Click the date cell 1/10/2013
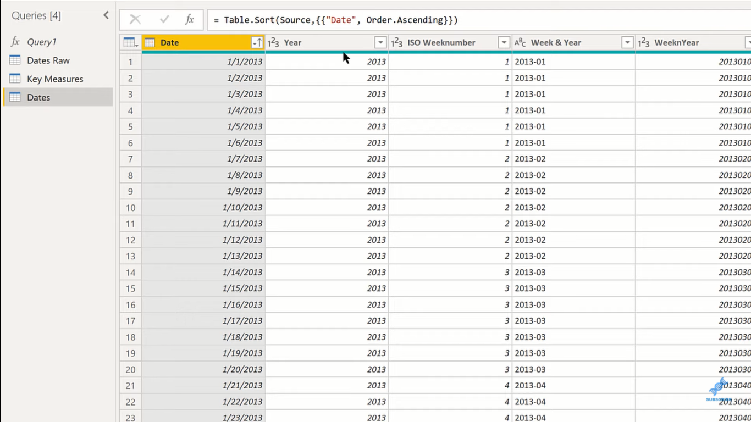 (x=203, y=208)
